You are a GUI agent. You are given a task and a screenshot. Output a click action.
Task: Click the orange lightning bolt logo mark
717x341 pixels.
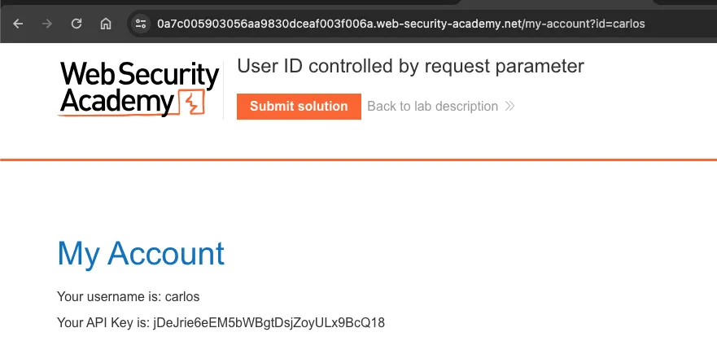(194, 104)
